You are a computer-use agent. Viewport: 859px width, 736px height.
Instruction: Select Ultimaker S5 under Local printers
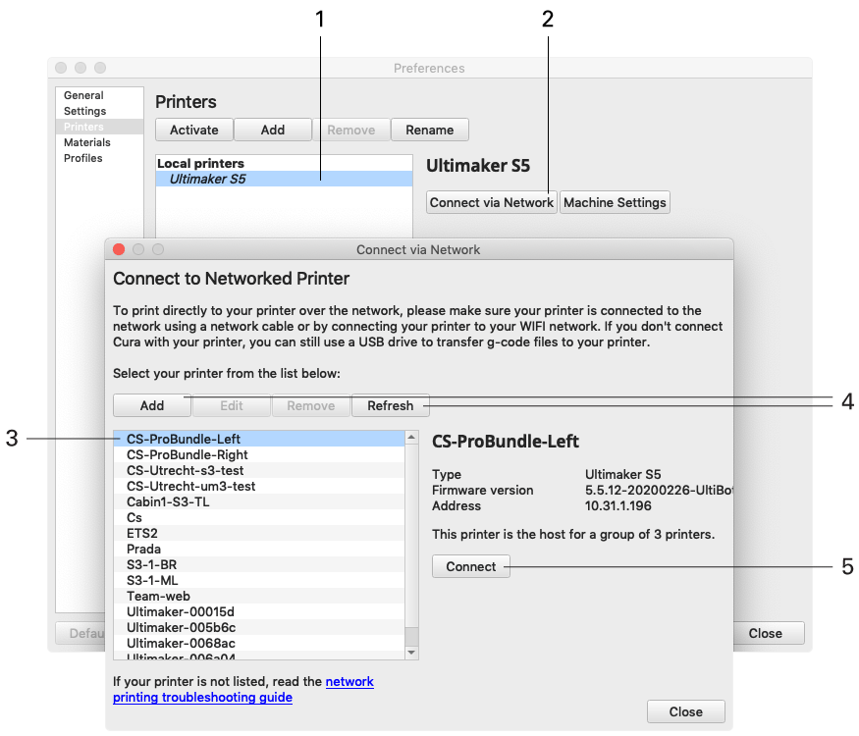(207, 179)
